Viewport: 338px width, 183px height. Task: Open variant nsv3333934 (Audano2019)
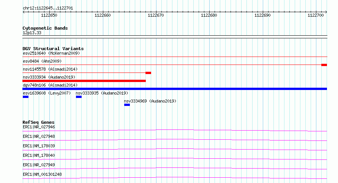click(x=49, y=77)
